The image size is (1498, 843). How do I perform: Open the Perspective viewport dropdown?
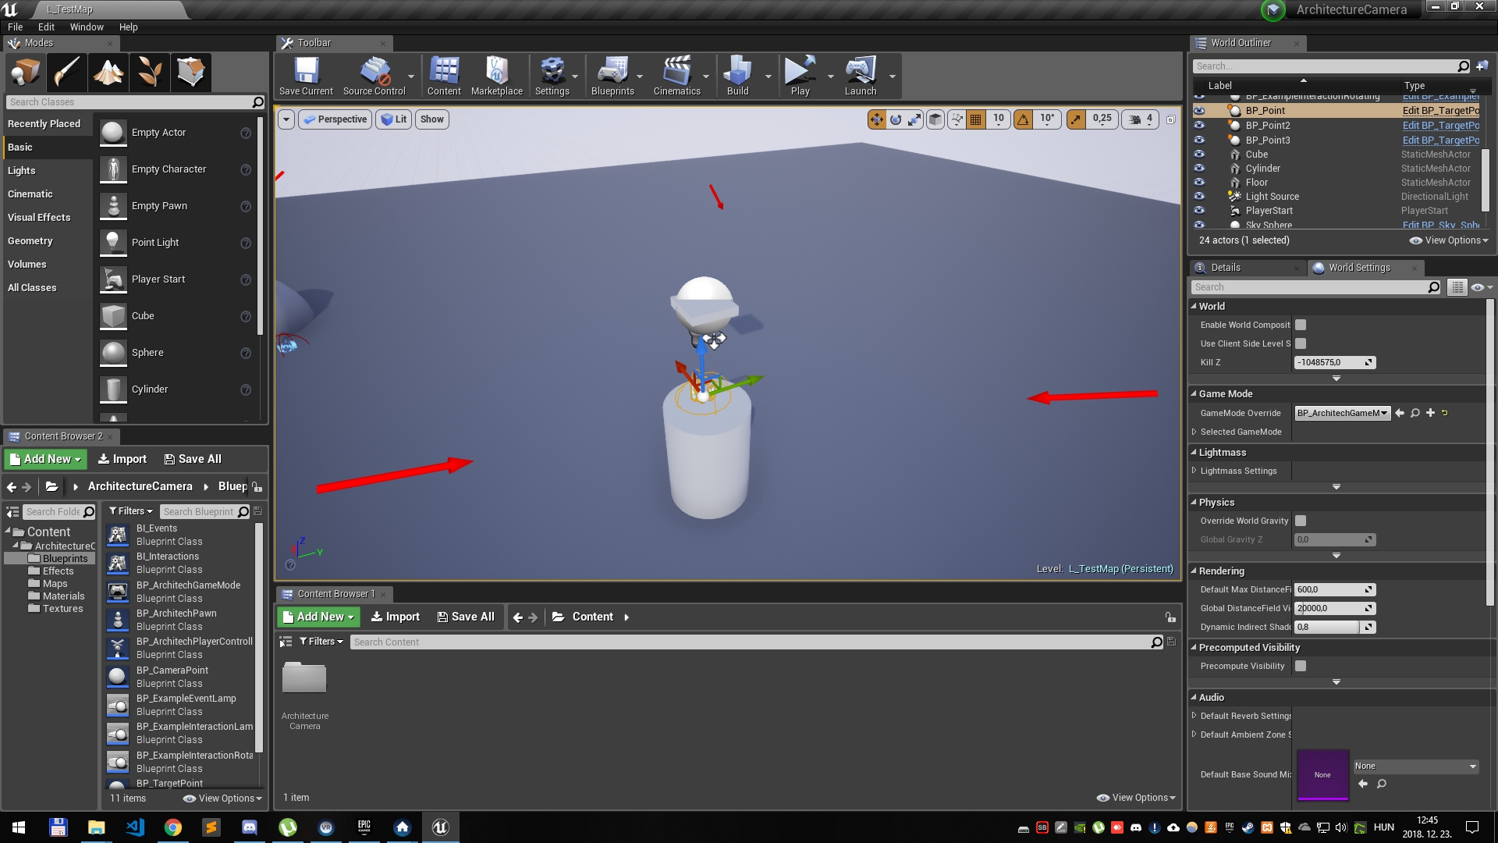[335, 119]
